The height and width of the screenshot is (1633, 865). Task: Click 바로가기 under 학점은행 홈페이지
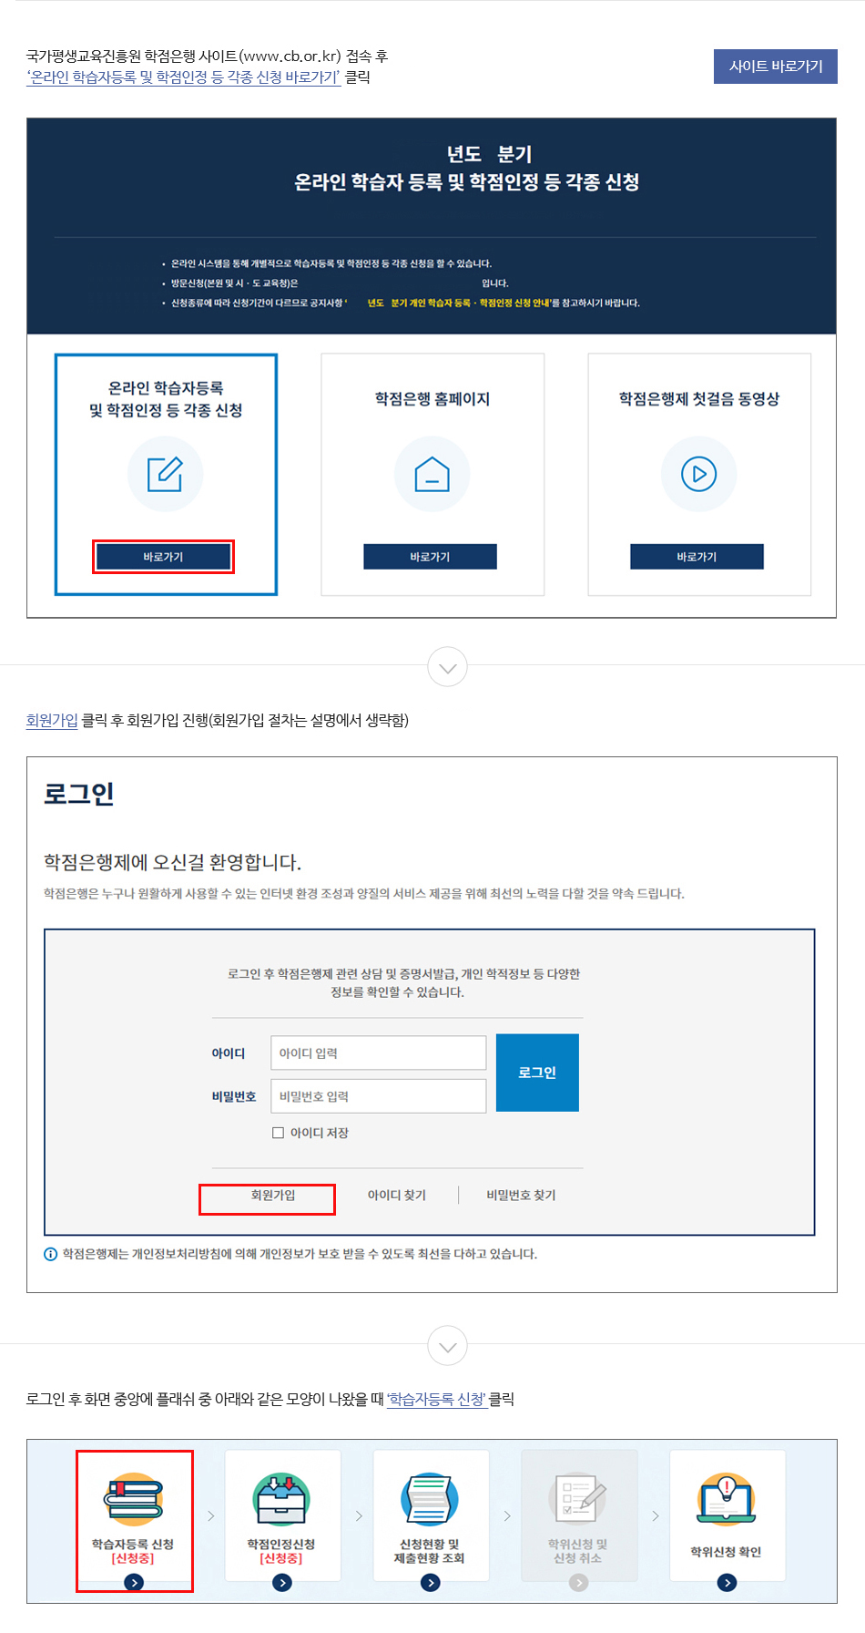pos(431,557)
